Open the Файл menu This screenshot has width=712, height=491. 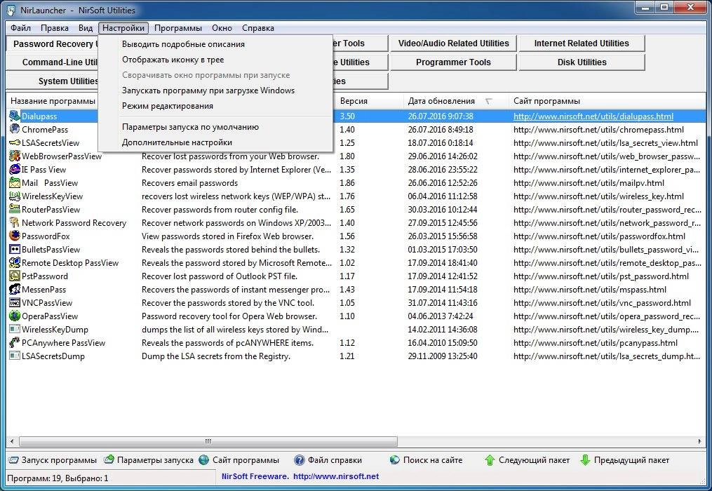(x=21, y=28)
